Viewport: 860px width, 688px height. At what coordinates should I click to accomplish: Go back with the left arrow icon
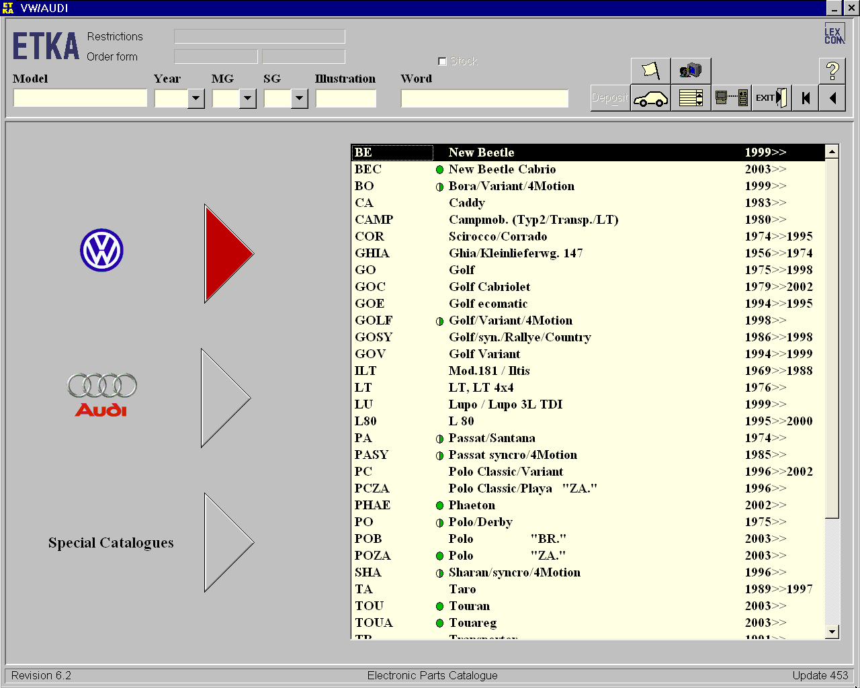click(x=832, y=98)
